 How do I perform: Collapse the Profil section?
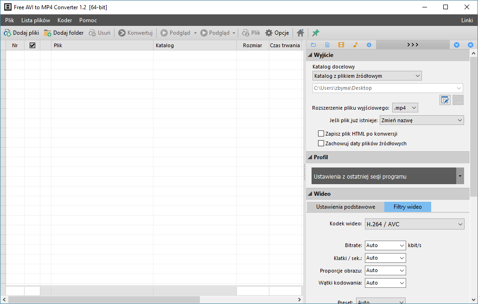(310, 157)
